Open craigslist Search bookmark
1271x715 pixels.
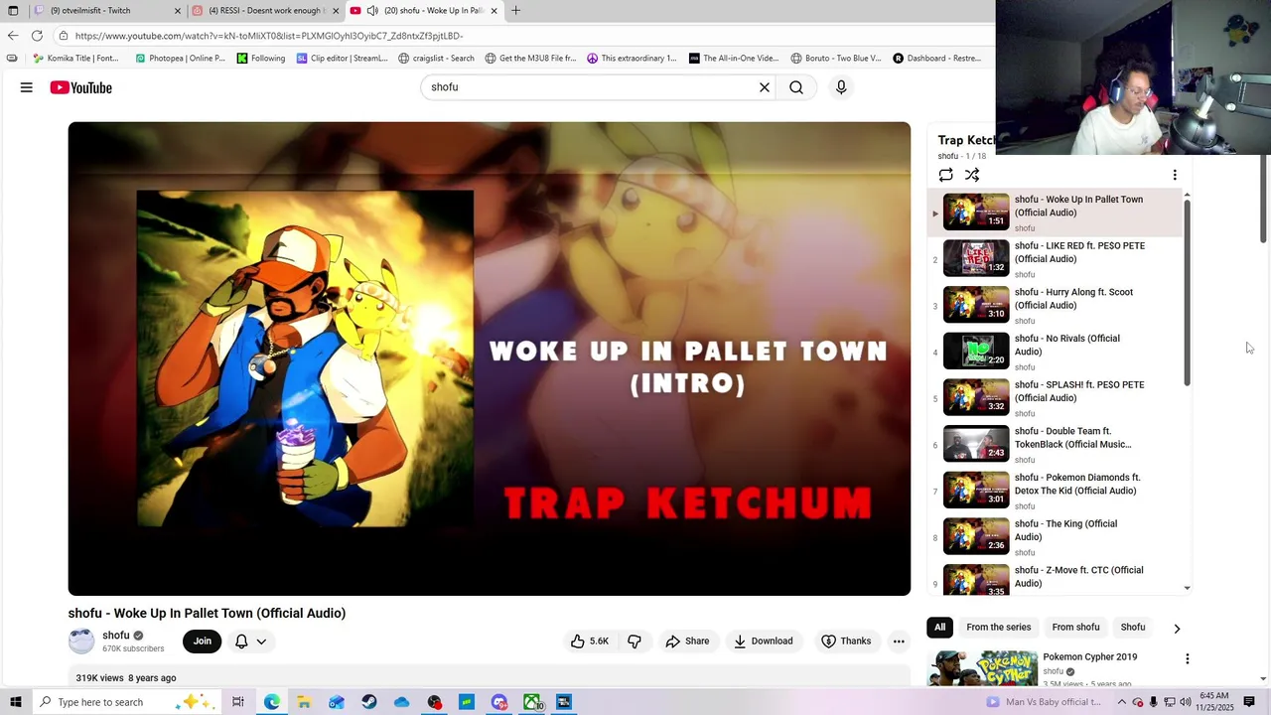pos(436,59)
